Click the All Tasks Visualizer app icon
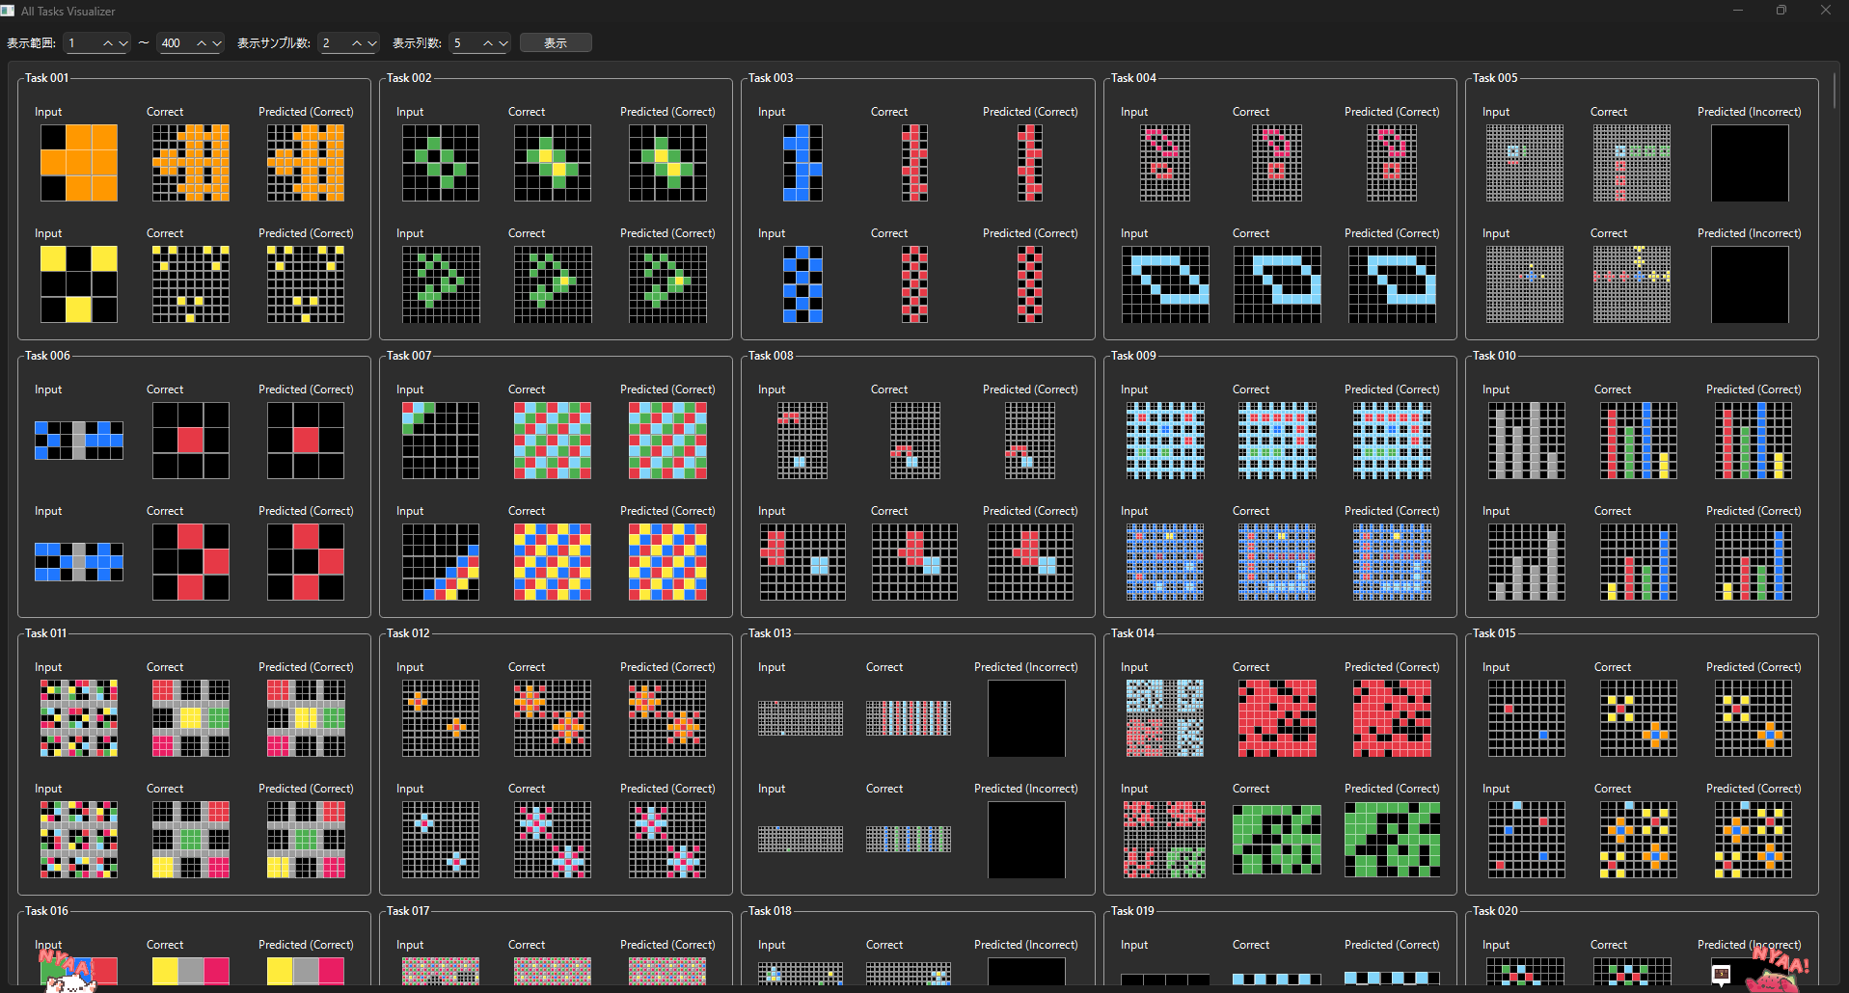Screen dimensions: 1849x993 click(x=9, y=11)
